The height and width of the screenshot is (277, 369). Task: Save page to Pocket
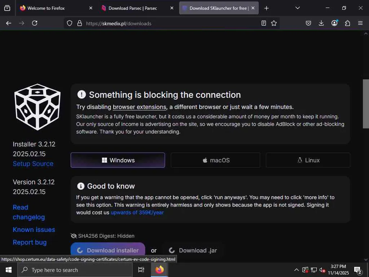308,23
